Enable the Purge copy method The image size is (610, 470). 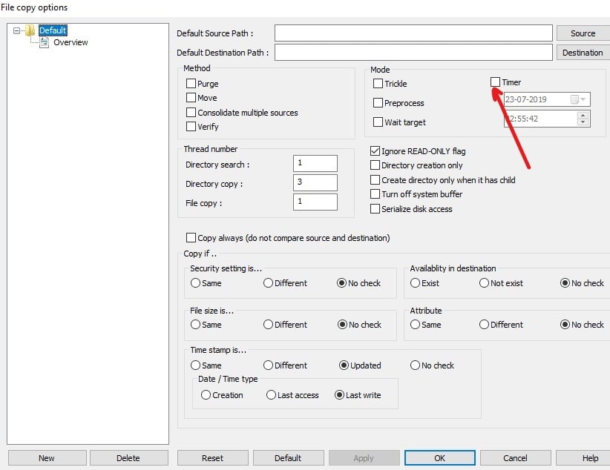pos(190,84)
